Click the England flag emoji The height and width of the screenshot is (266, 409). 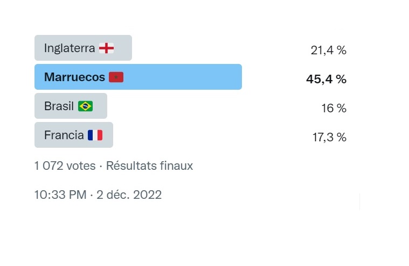click(x=106, y=48)
